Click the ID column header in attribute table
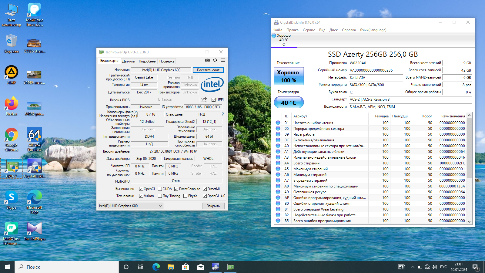The image size is (485, 273). click(286, 116)
